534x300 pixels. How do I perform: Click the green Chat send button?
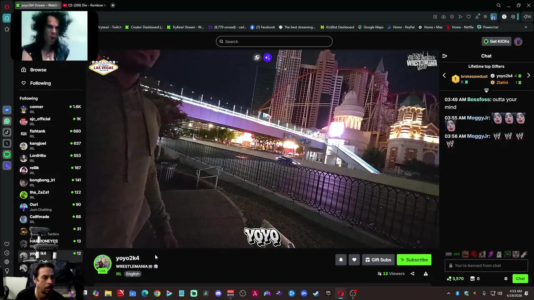520,279
